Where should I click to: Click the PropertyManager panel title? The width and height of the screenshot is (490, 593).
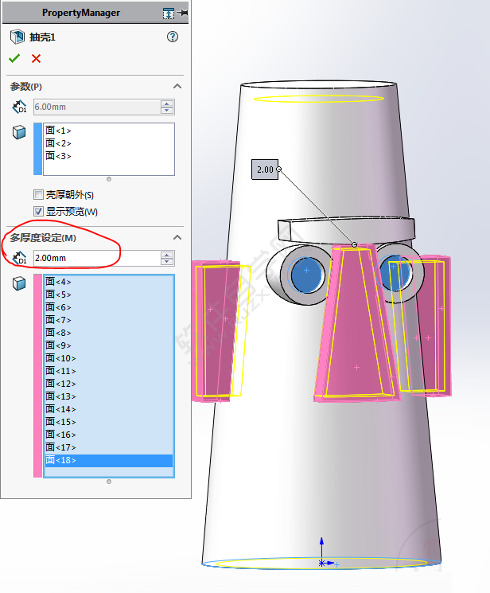pos(81,13)
